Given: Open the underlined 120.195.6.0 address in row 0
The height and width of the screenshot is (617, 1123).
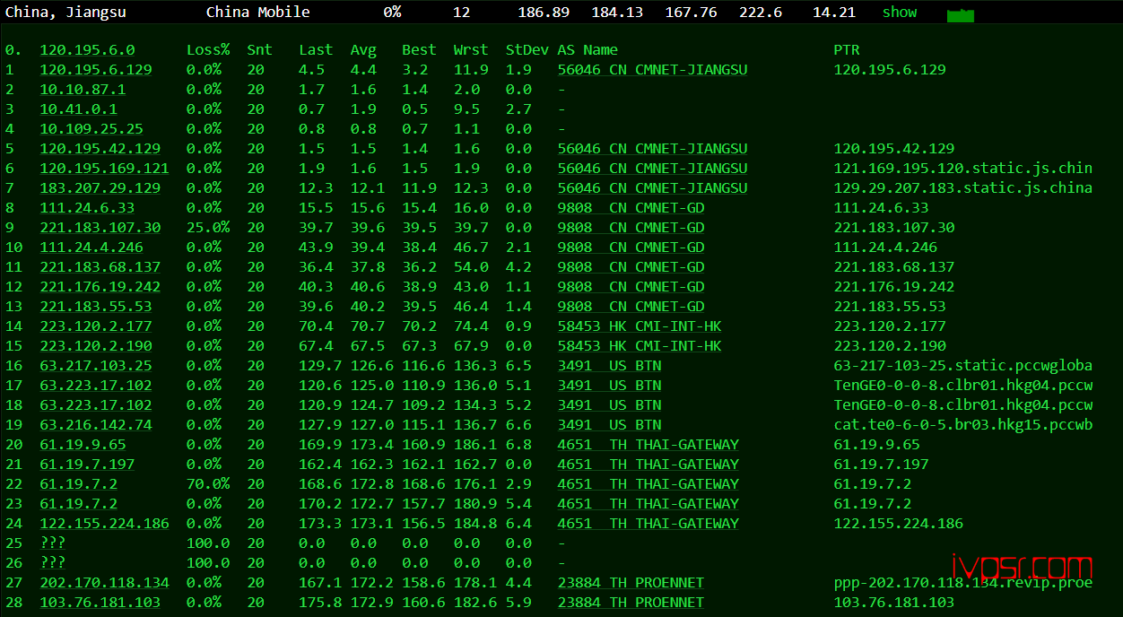Looking at the screenshot, I should click(87, 50).
